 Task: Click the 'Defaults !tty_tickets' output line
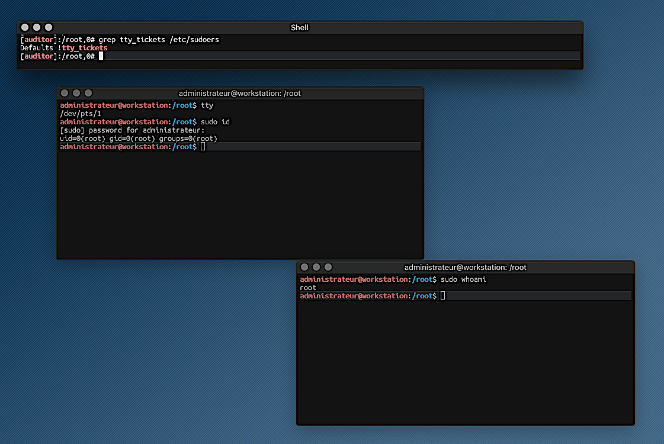[x=64, y=48]
